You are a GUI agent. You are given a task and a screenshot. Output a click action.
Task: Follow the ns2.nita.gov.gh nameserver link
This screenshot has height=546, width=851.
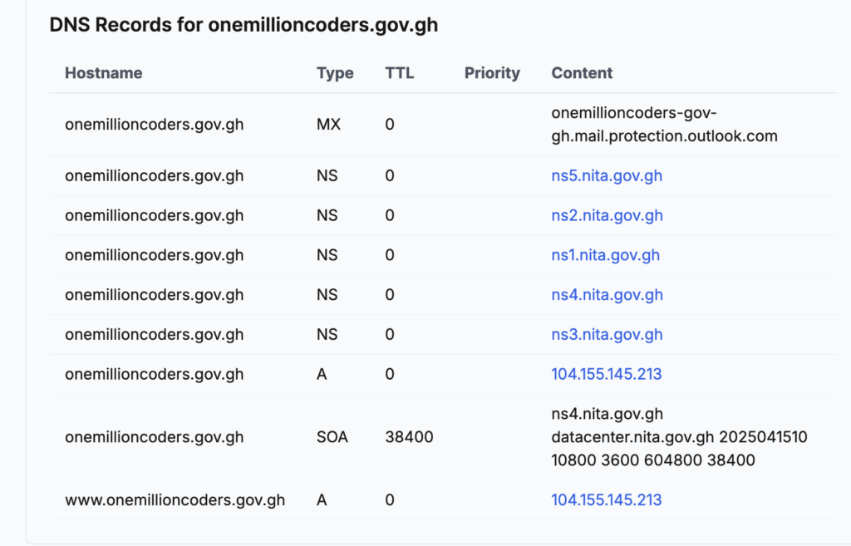pyautogui.click(x=607, y=215)
